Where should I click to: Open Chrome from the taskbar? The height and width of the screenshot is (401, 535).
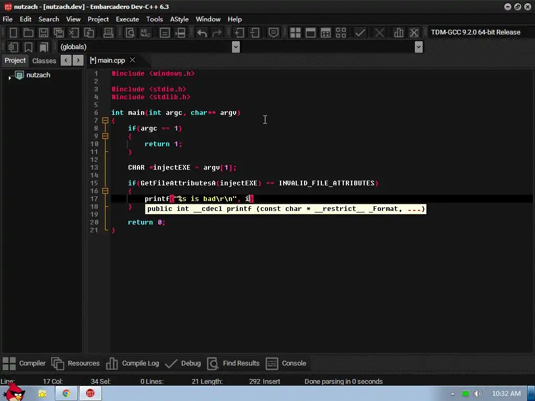coord(66,394)
